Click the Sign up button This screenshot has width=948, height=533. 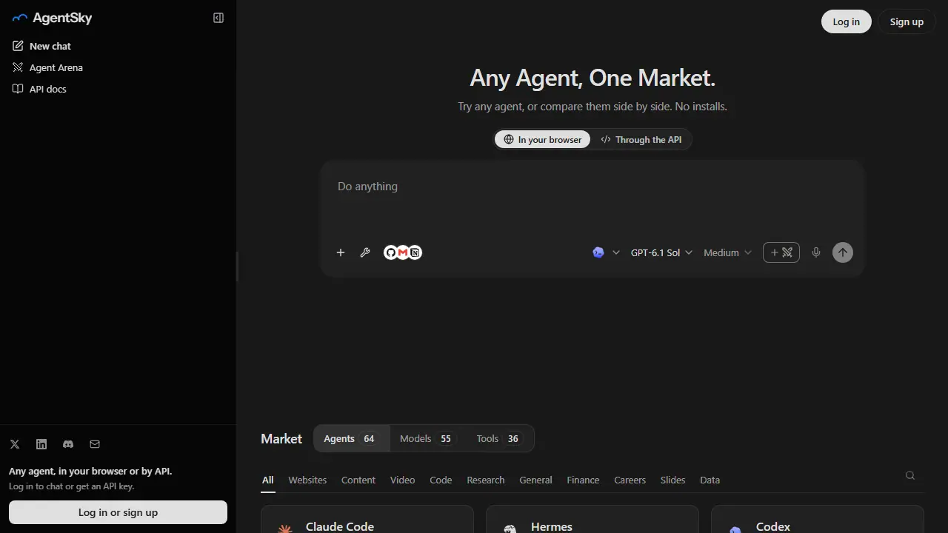(907, 21)
